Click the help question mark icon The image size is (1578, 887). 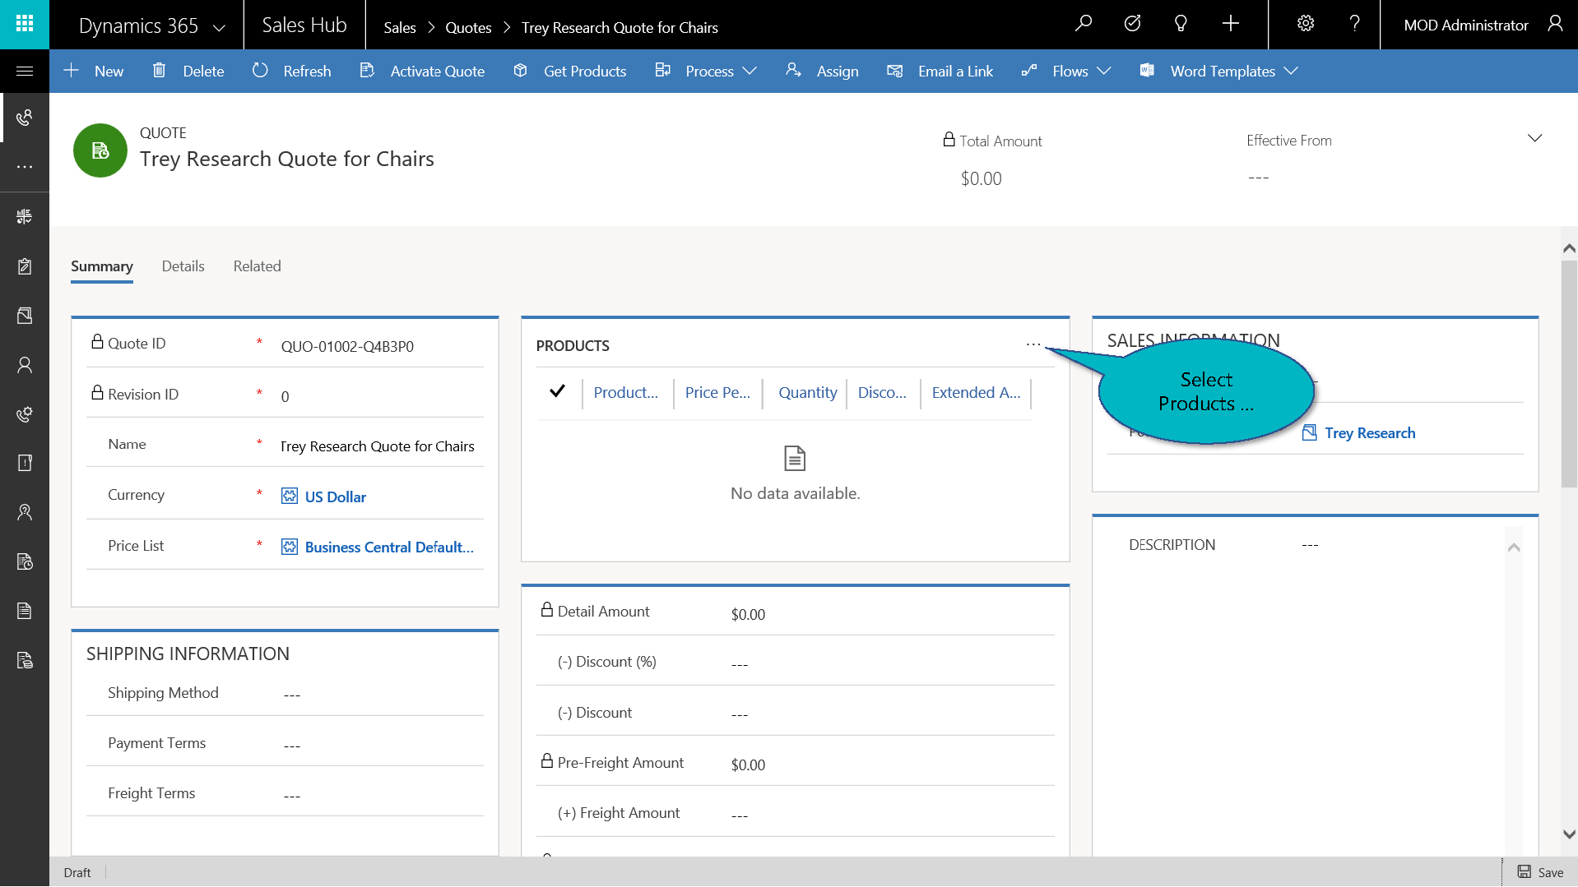point(1354,24)
